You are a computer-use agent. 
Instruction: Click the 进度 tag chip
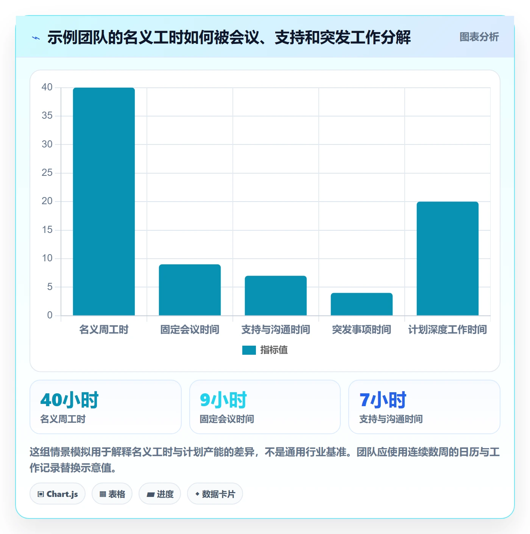160,494
